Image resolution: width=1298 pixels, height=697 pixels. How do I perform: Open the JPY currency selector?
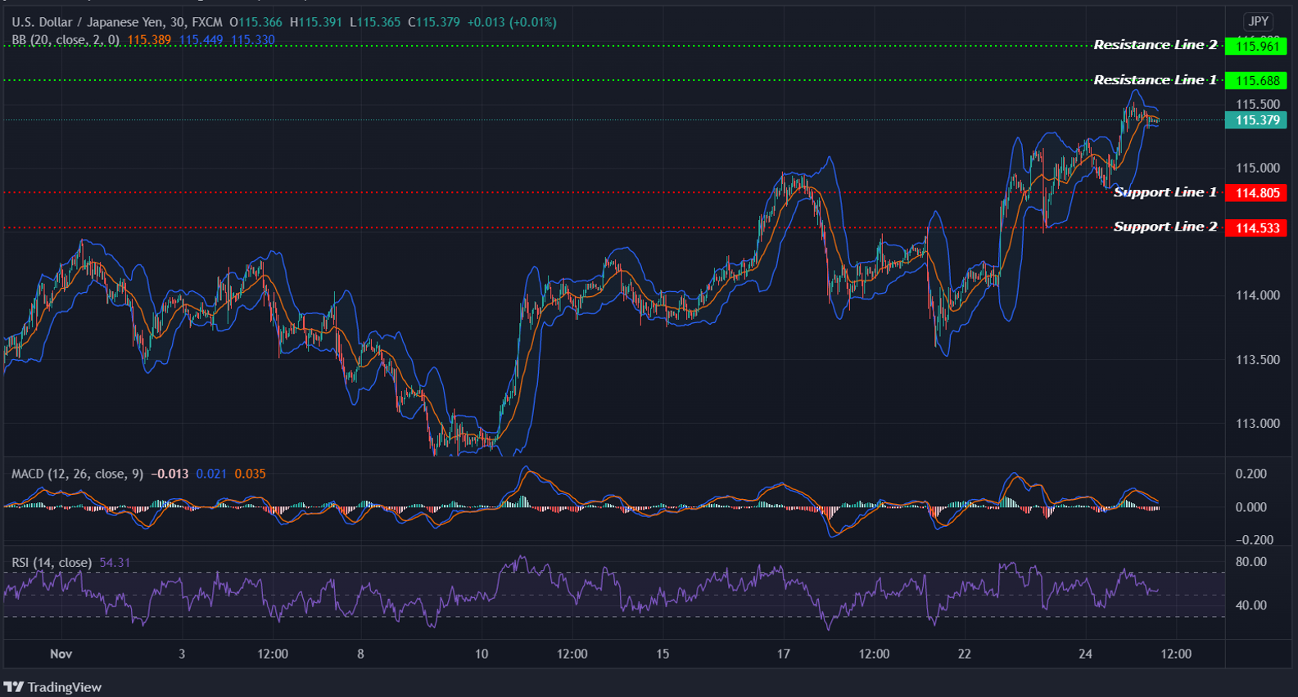click(1258, 22)
